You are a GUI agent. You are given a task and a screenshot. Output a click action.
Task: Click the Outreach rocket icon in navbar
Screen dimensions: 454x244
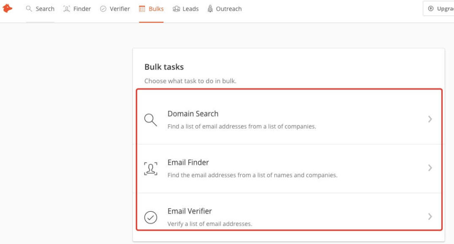[210, 9]
